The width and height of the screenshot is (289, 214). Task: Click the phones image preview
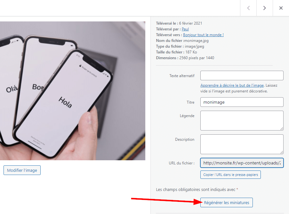coord(73,91)
